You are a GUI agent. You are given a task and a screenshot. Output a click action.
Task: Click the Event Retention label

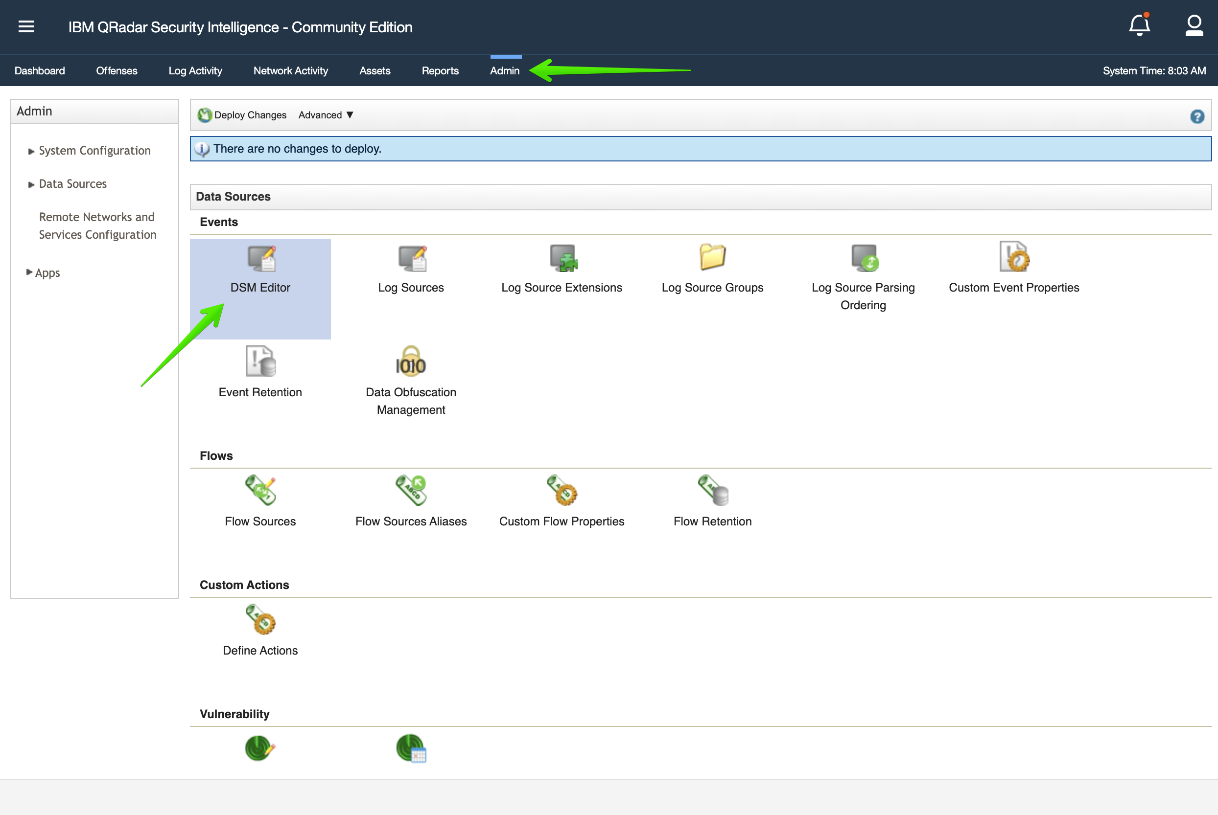point(260,392)
